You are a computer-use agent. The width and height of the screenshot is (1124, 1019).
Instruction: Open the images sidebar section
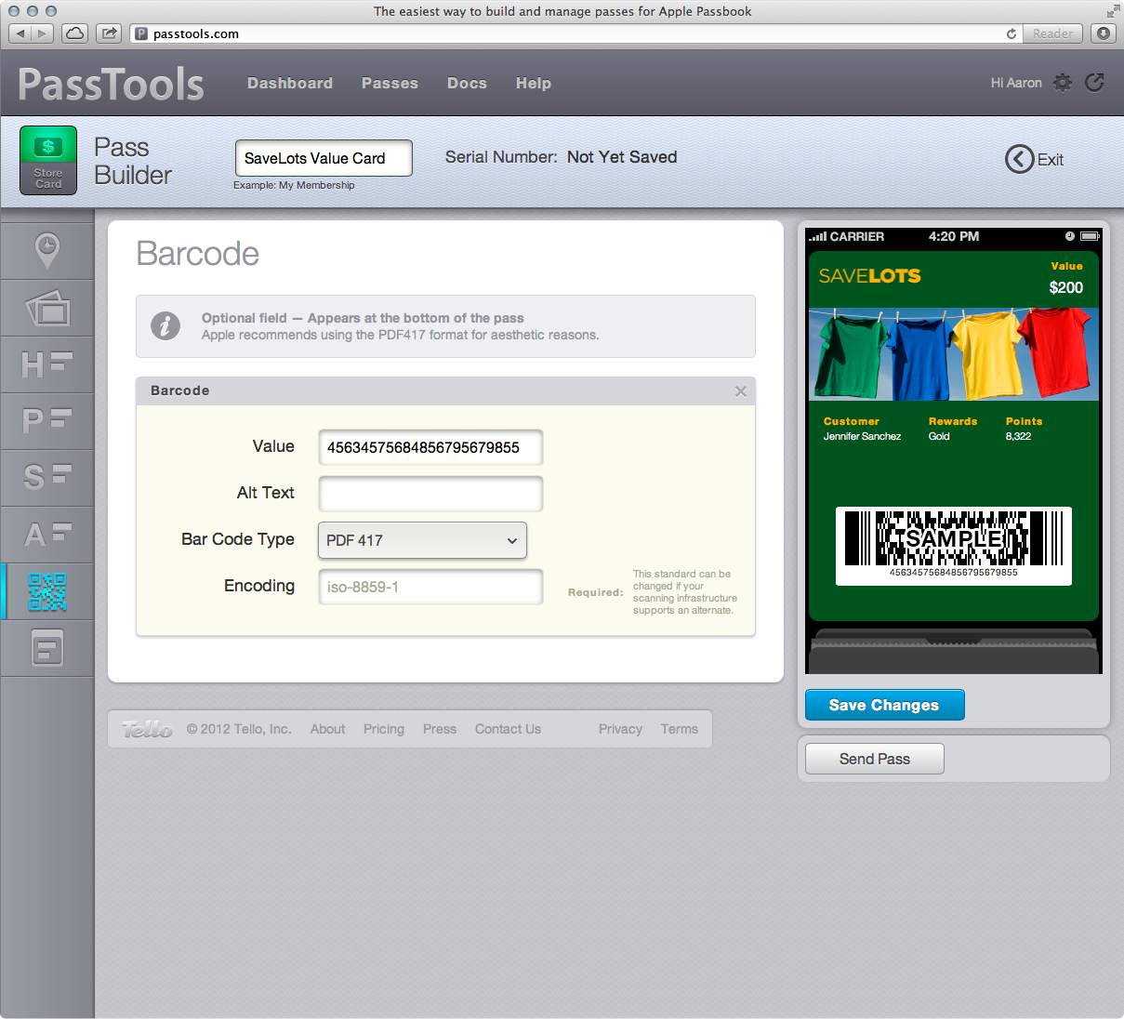click(x=47, y=308)
